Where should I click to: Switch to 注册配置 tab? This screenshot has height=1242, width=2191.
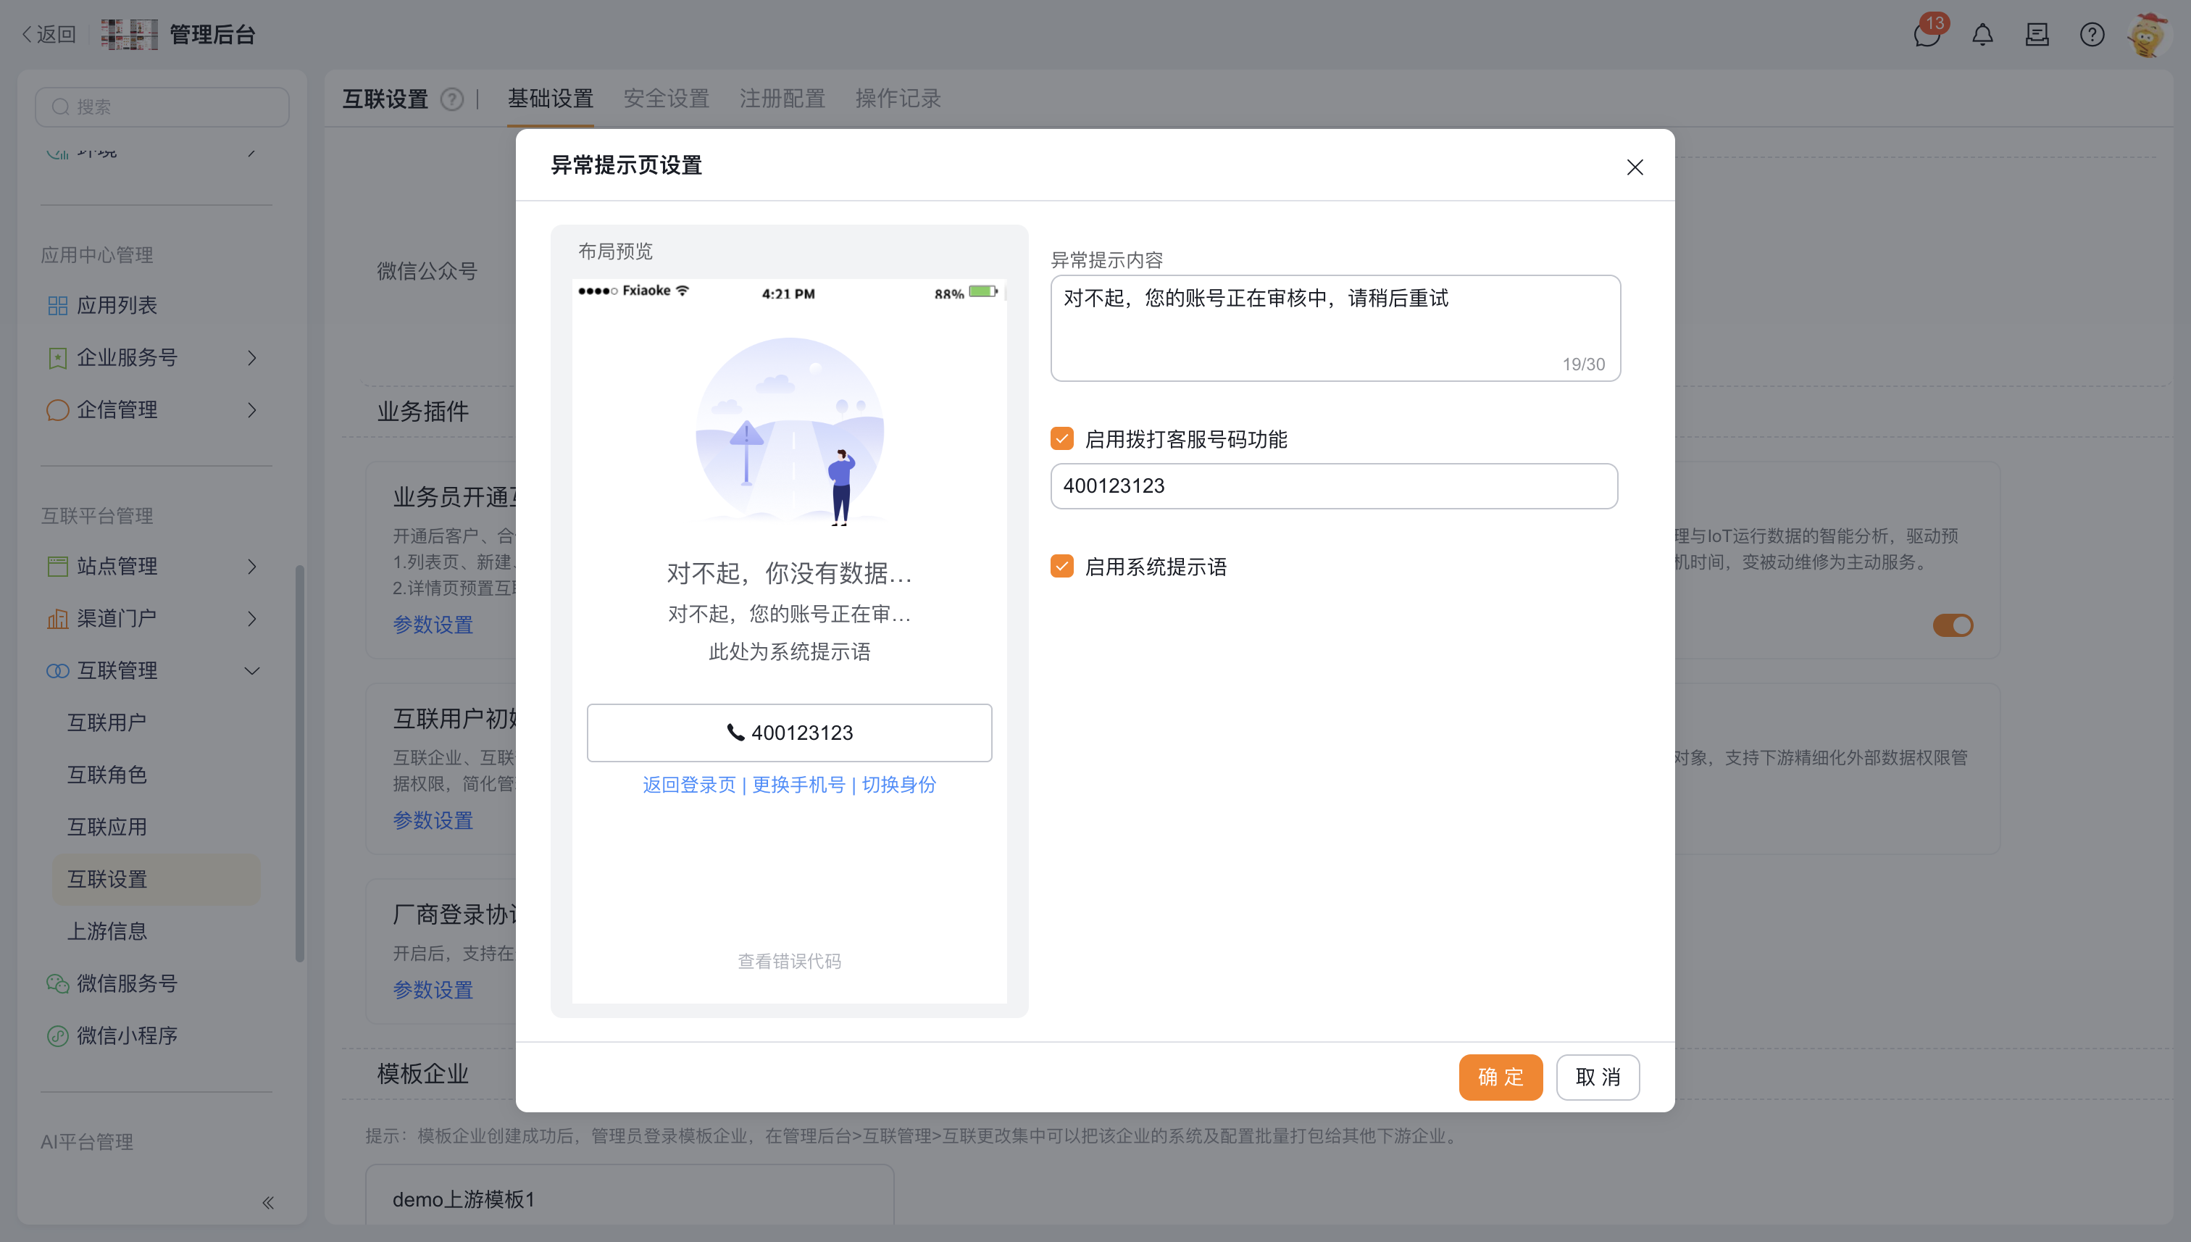[x=782, y=99]
